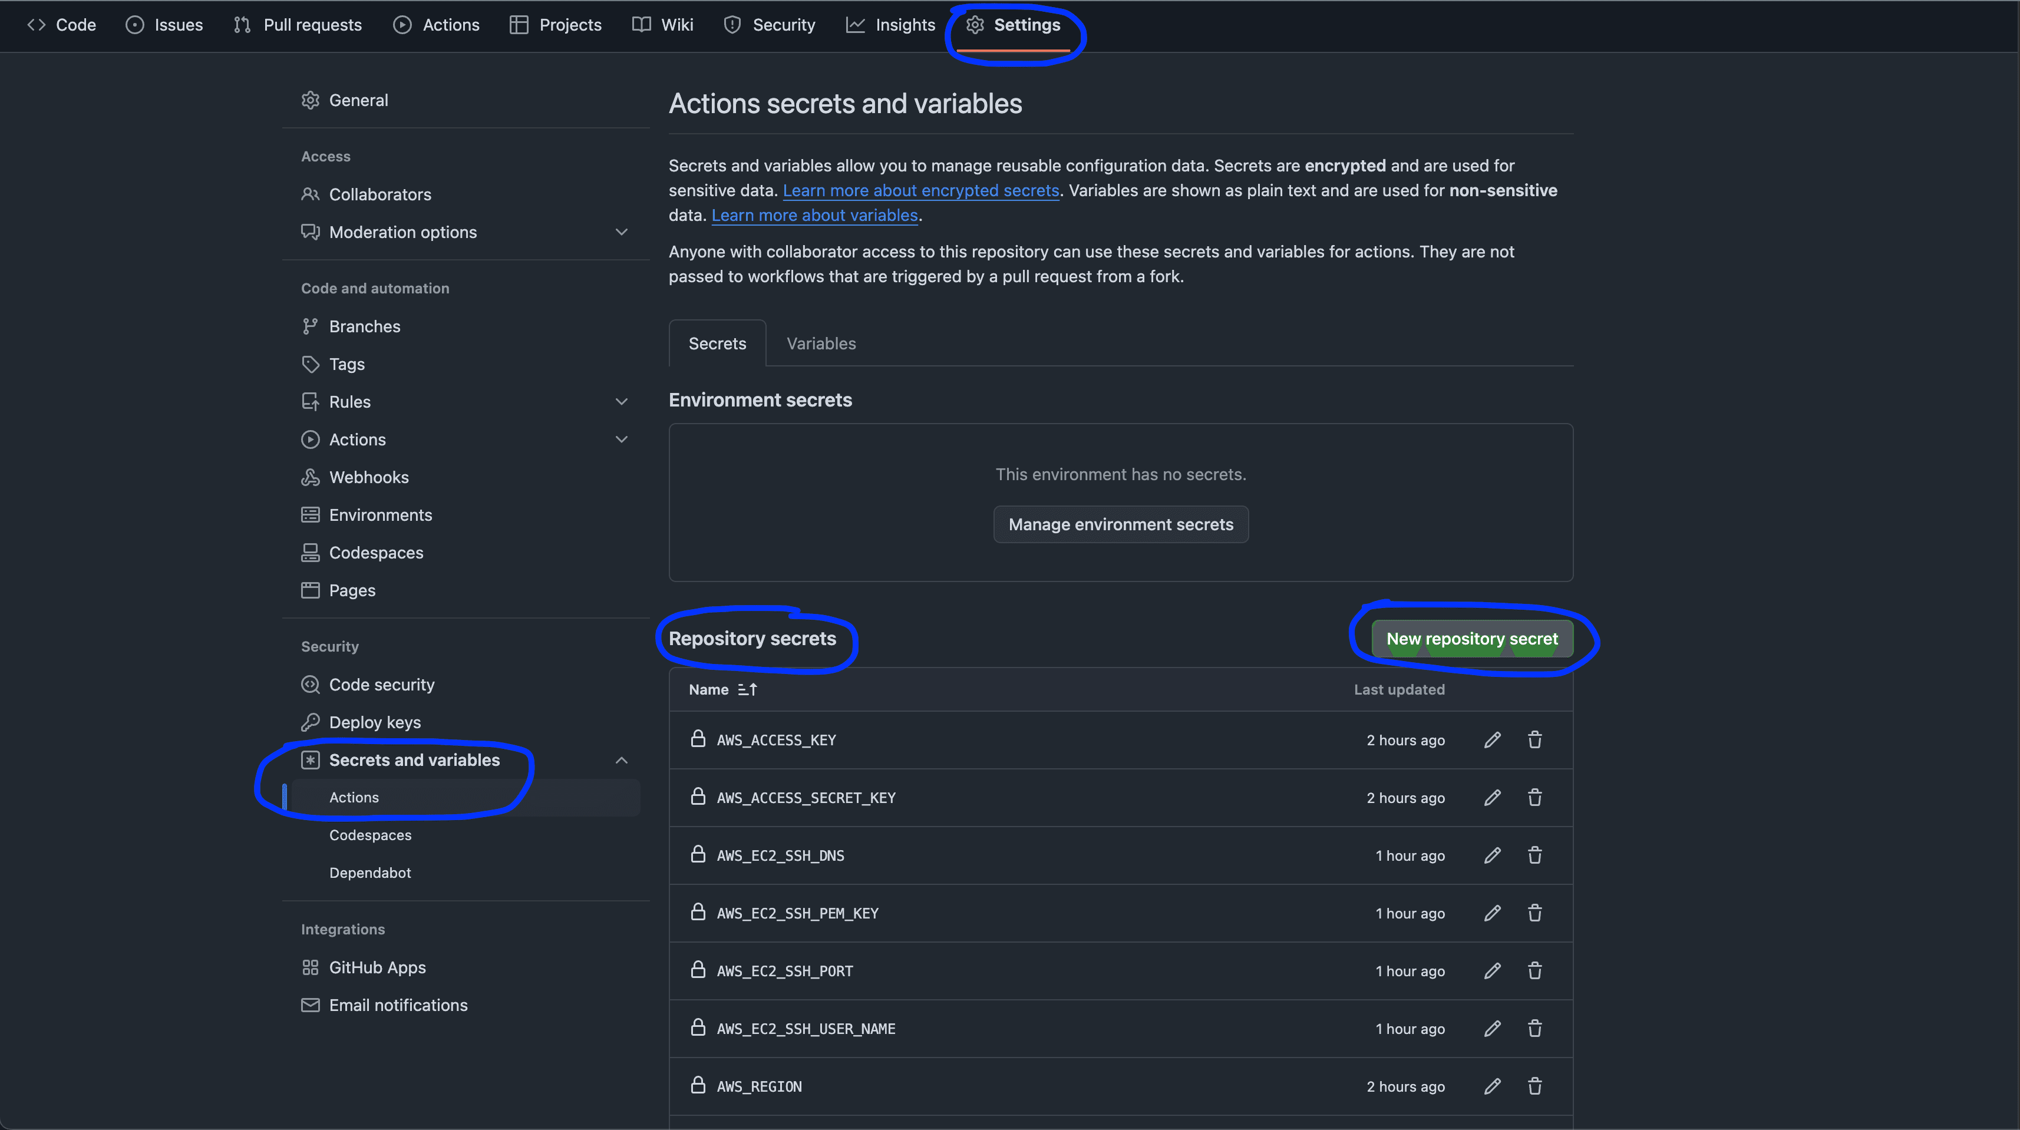Expand the Actions settings chevron
Screen dimensions: 2020x1130
[622, 439]
